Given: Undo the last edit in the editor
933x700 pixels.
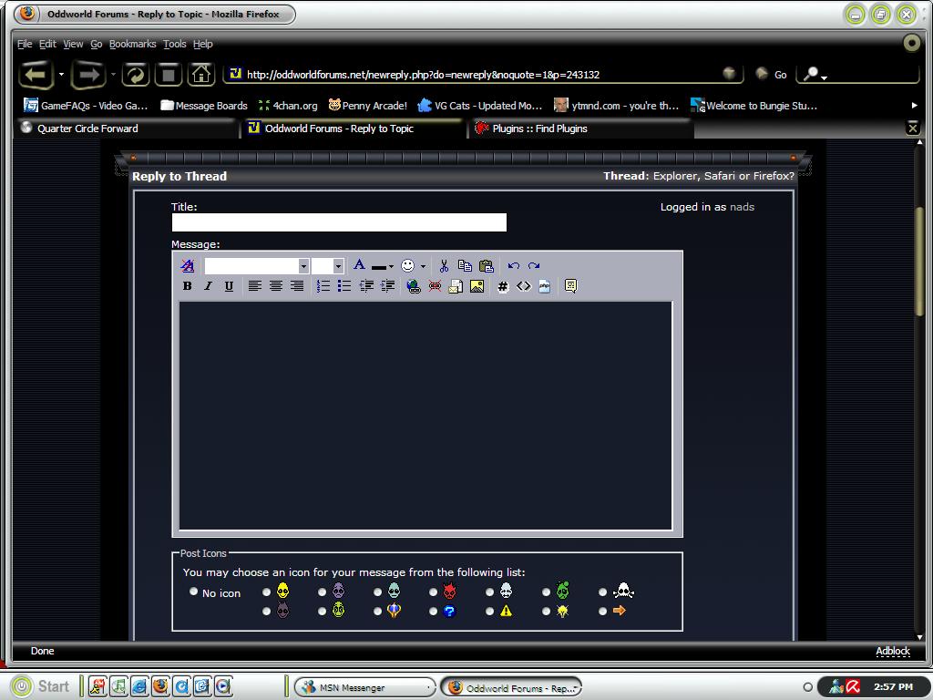Looking at the screenshot, I should pyautogui.click(x=514, y=266).
